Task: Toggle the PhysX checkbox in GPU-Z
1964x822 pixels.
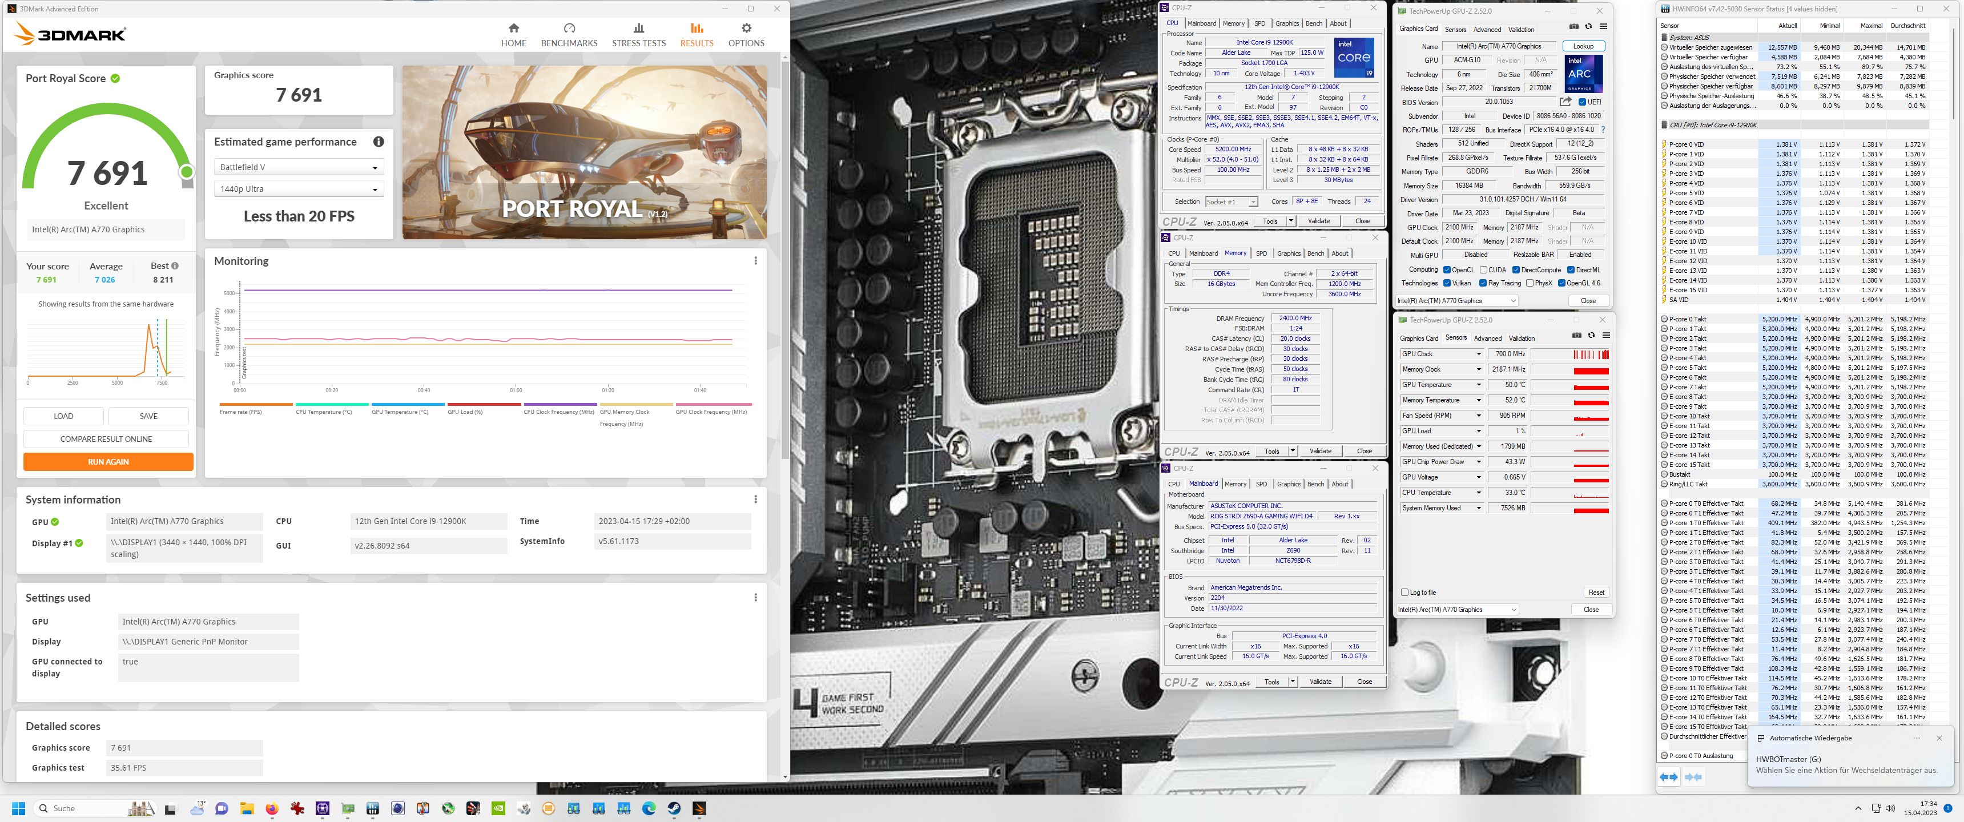Action: [1530, 283]
